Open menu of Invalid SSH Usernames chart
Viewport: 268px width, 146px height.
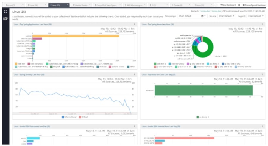[134, 127]
